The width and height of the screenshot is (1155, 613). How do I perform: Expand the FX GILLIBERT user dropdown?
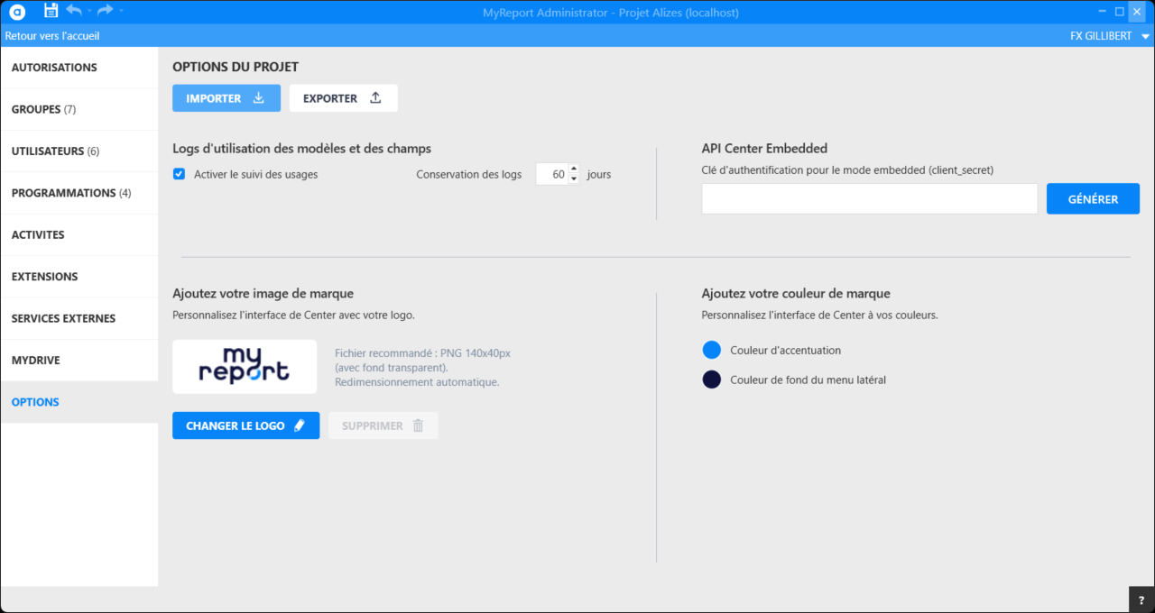(x=1145, y=36)
